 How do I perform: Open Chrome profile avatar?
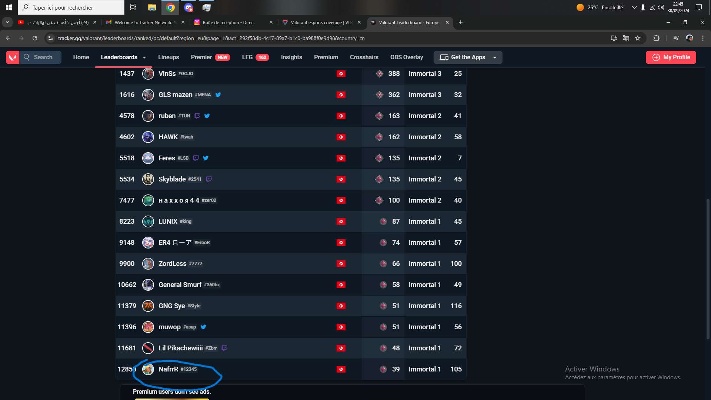click(690, 38)
